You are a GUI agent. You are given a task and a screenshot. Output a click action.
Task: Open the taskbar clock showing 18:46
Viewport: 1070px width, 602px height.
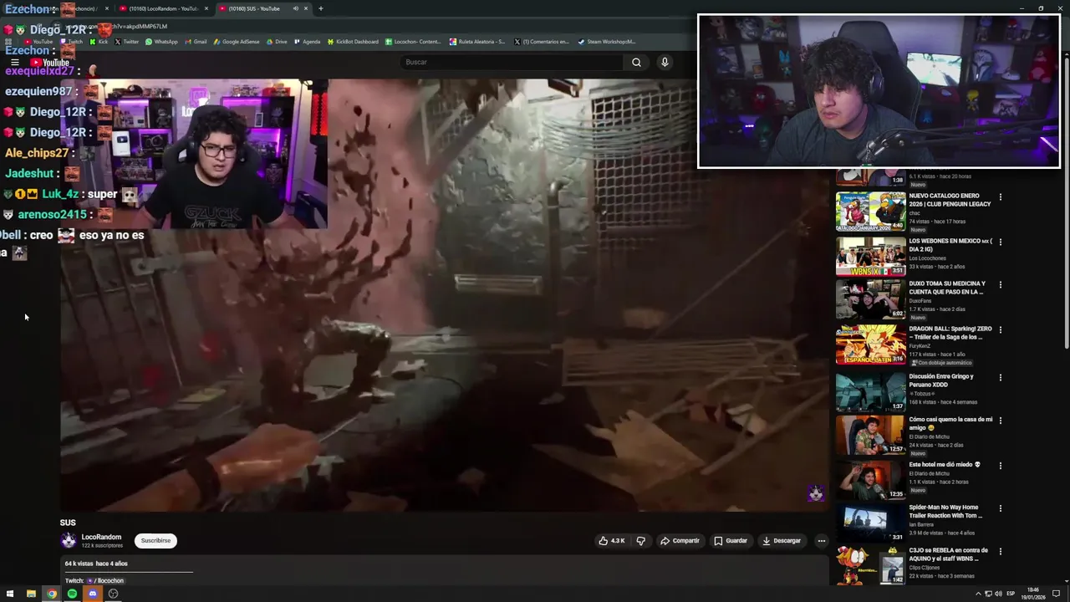tap(1033, 594)
